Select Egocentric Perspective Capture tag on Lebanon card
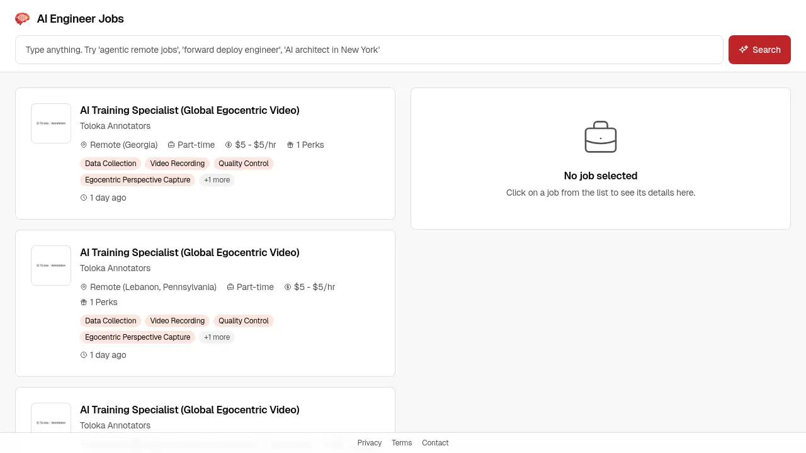The height and width of the screenshot is (453, 806). click(138, 337)
